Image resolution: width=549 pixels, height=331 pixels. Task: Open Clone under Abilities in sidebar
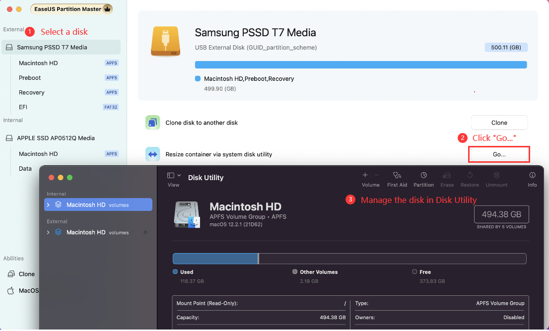26,274
